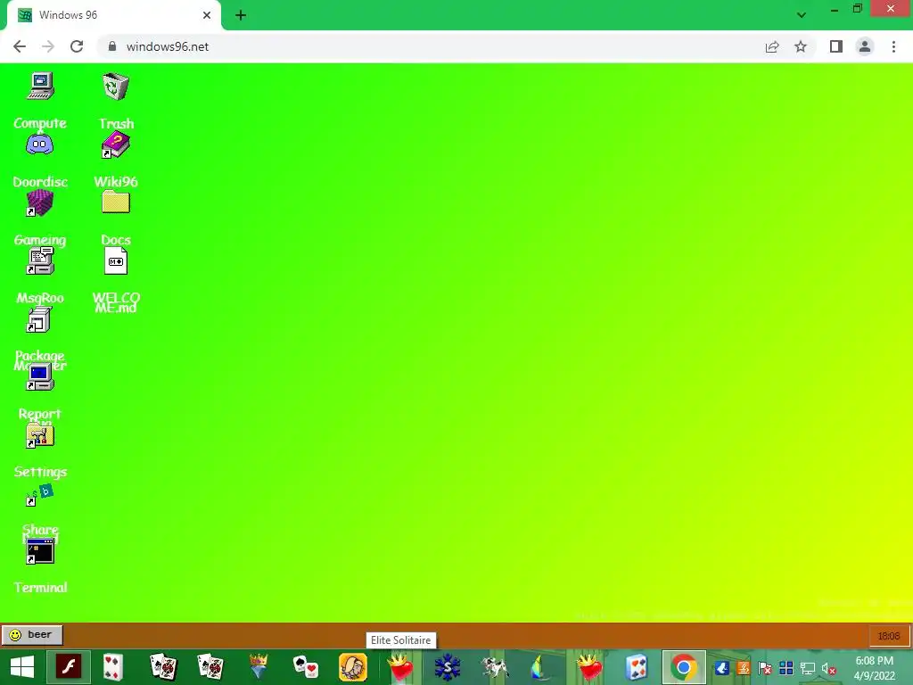Go back in browser history

[x=20, y=46]
